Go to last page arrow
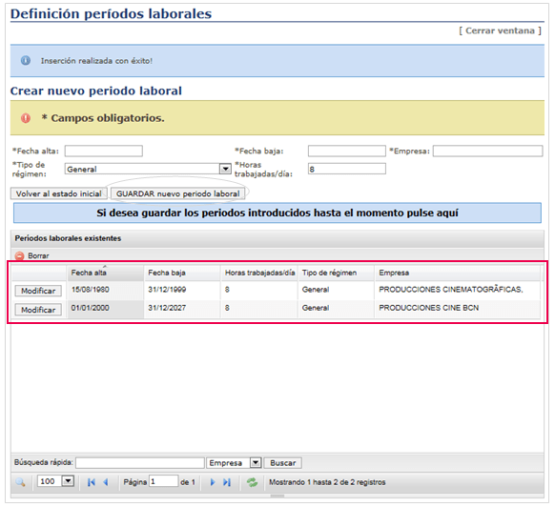 click(x=227, y=482)
